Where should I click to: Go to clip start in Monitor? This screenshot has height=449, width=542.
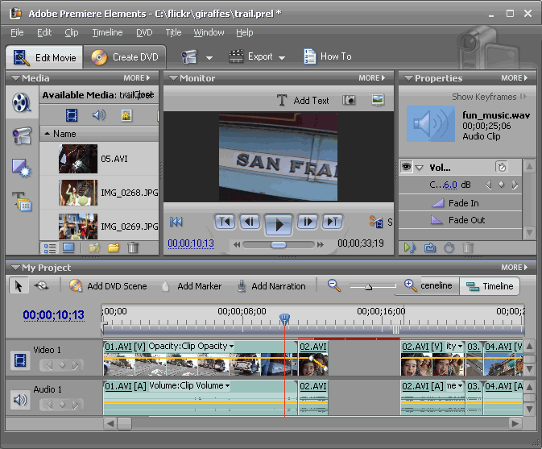pos(176,222)
